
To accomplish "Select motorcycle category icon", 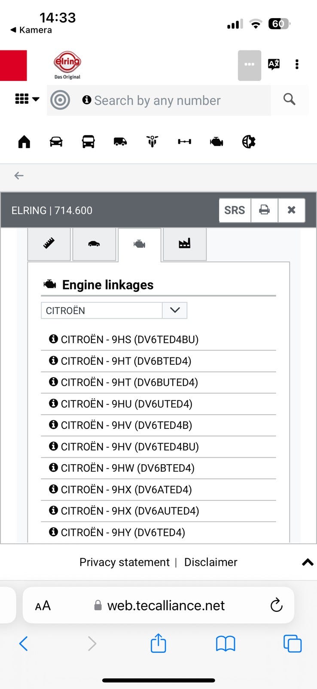I will 152,142.
